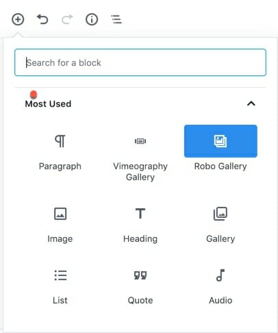Insert an Image block
Screen dimensions: 278x333
click(x=60, y=214)
